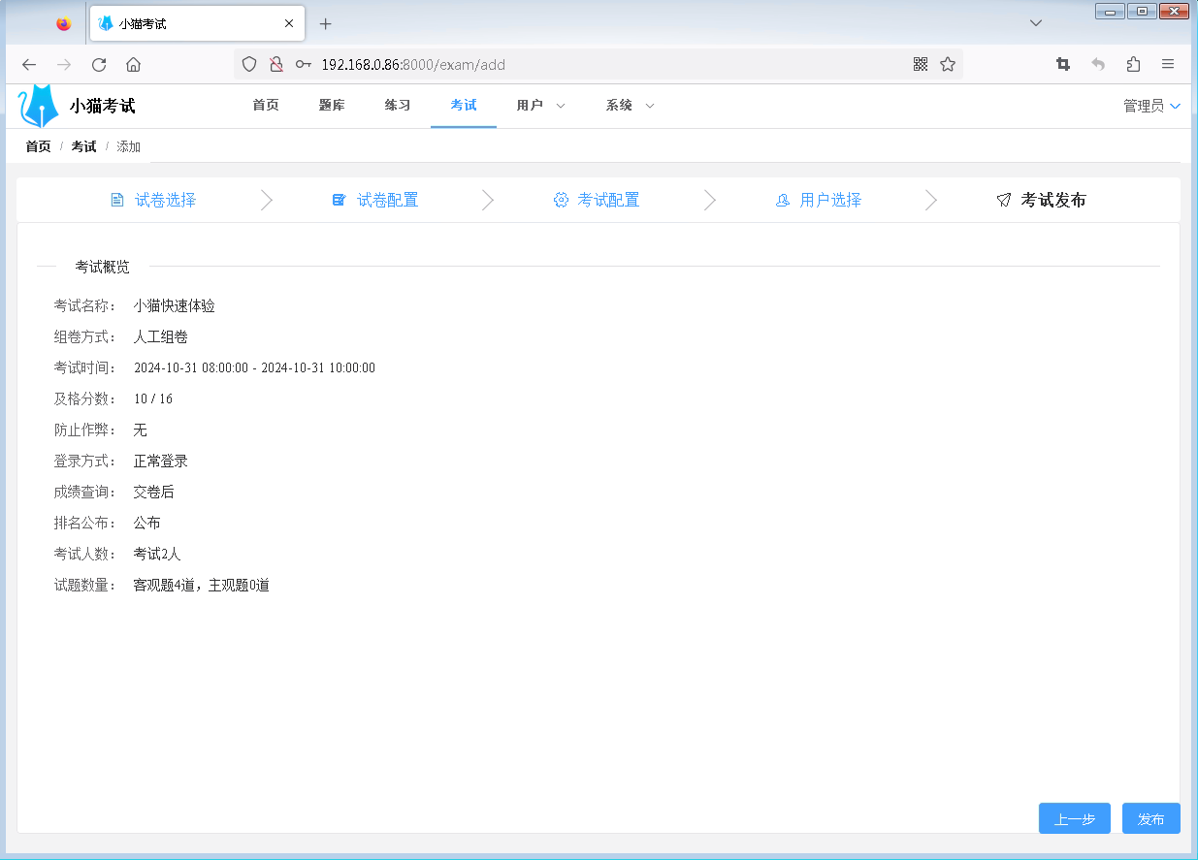The height and width of the screenshot is (860, 1198).
Task: Click the 上一步 previous step button
Action: coord(1074,818)
